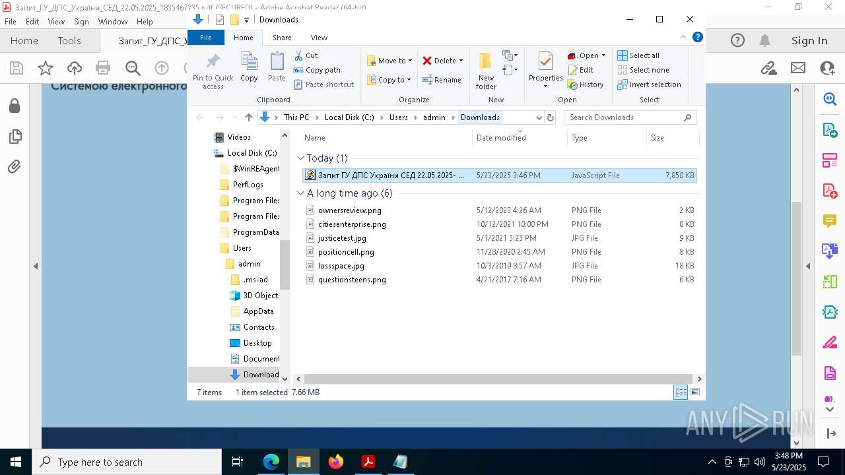The image size is (845, 475).
Task: Expand the Delete options dropdown
Action: pos(461,61)
